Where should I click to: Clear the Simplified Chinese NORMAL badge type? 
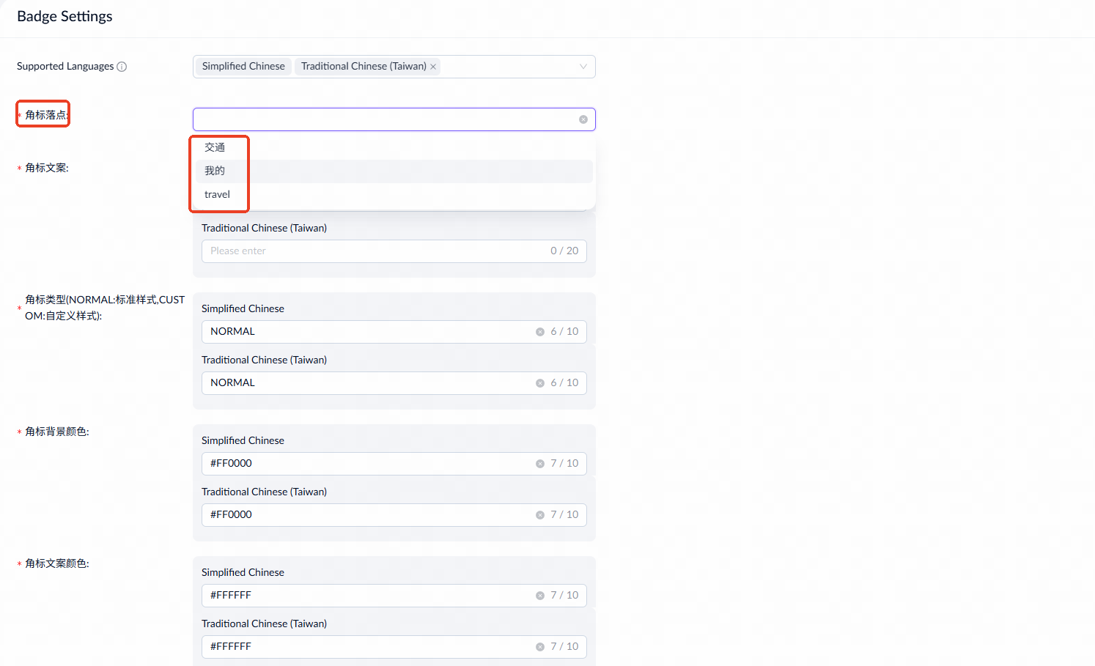[x=540, y=332]
